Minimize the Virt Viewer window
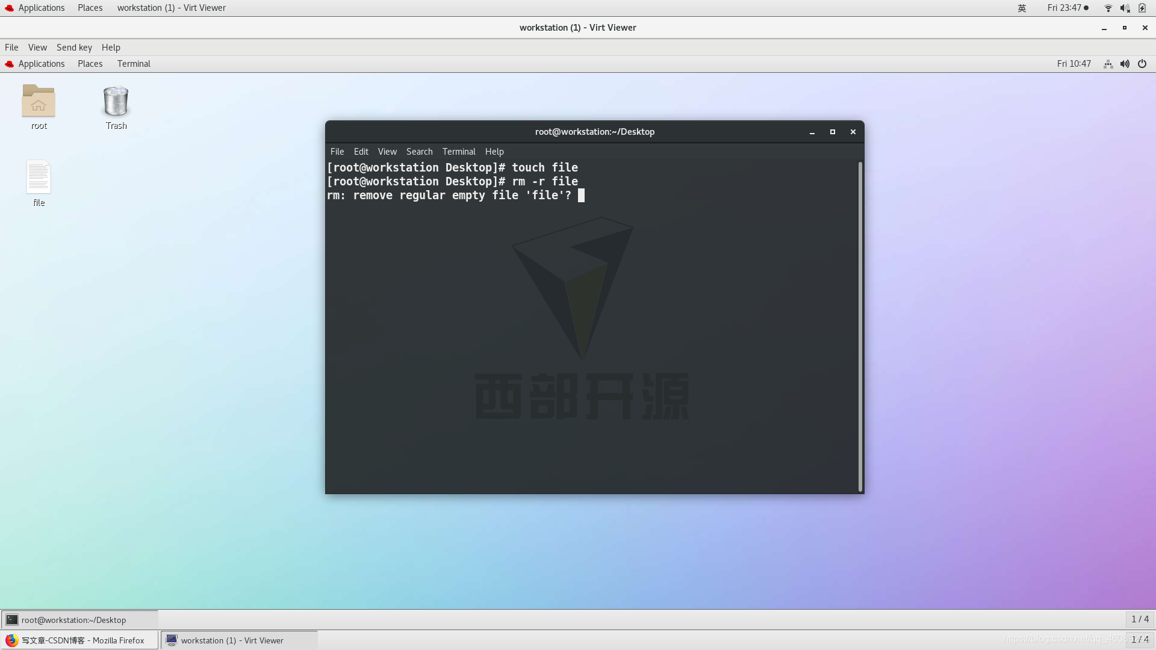1156x650 pixels. (x=1104, y=28)
